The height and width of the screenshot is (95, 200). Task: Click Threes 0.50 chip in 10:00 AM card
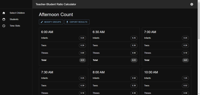point(185,93)
